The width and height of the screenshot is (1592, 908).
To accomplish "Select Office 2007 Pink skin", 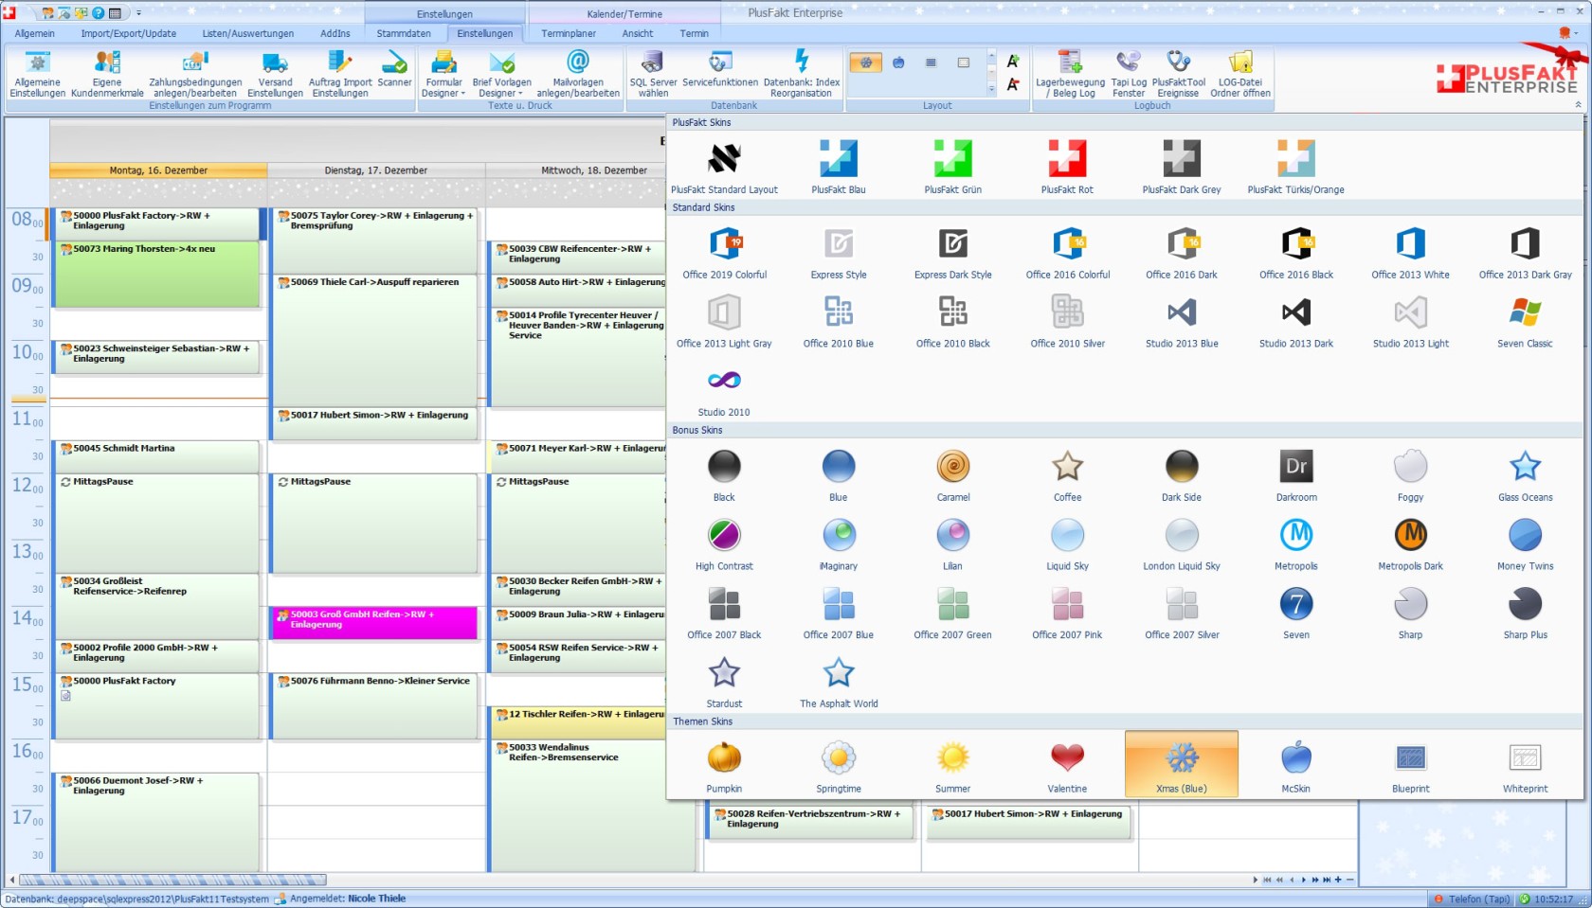I will (1067, 613).
